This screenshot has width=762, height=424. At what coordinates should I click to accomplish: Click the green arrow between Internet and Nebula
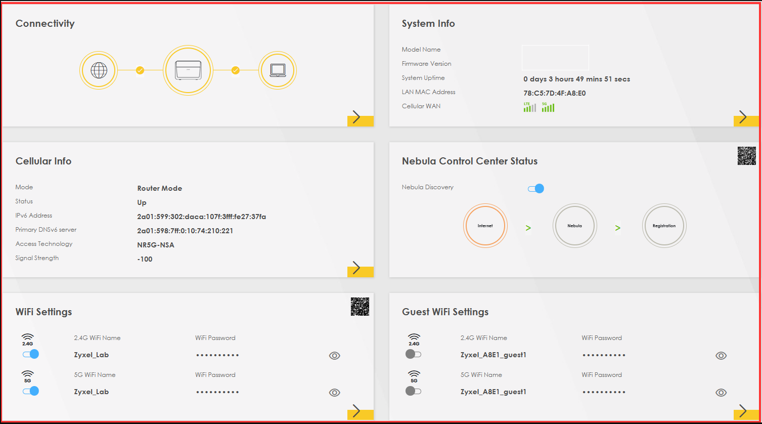click(x=528, y=228)
